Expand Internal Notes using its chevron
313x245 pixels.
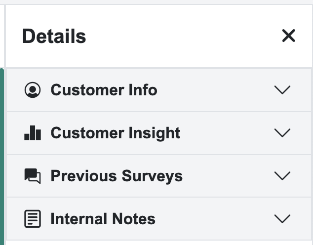click(282, 219)
